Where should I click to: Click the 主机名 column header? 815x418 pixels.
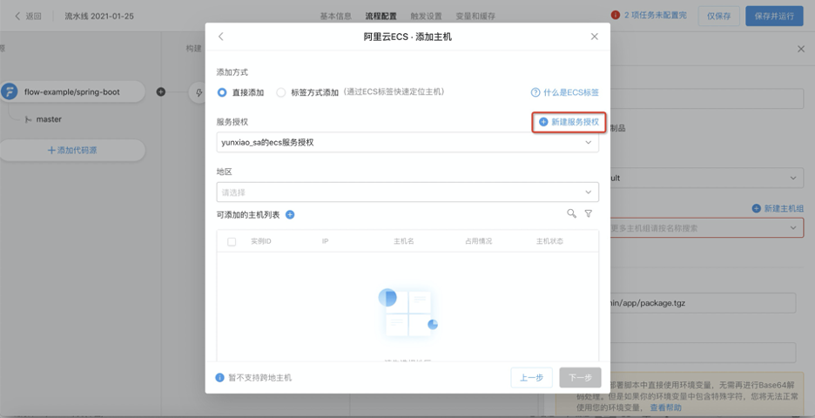click(x=403, y=241)
